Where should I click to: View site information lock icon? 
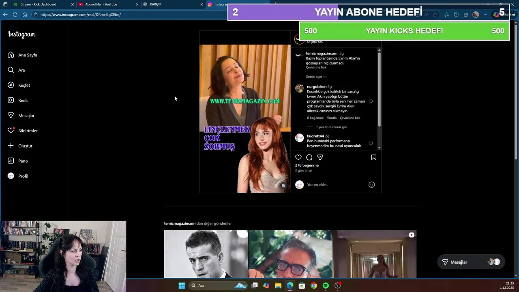pyautogui.click(x=36, y=15)
